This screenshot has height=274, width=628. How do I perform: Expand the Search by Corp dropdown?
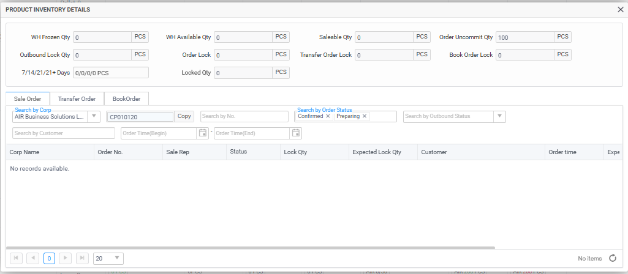click(94, 117)
